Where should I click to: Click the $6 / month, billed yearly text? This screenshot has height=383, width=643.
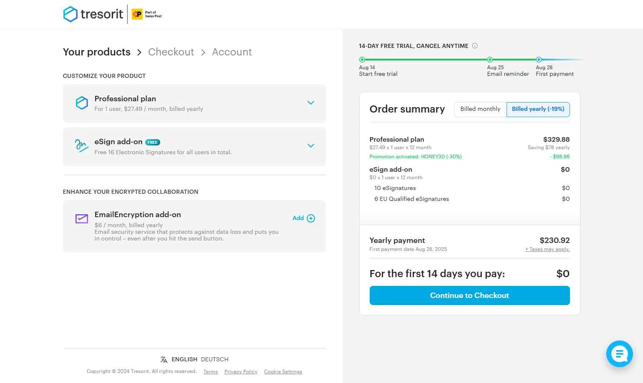[x=129, y=225]
